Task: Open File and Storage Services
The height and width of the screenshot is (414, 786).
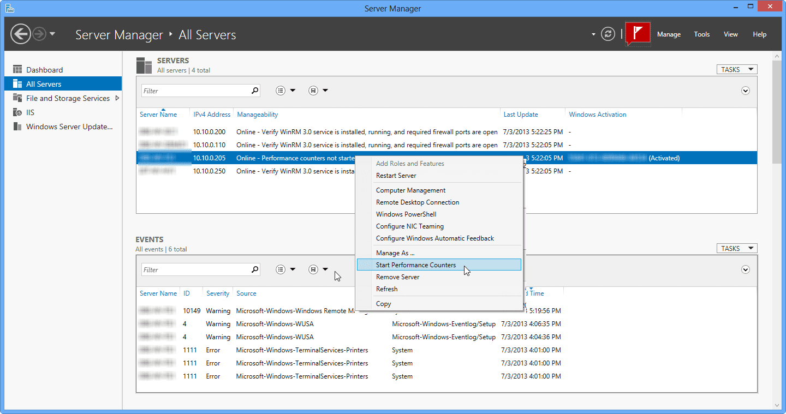Action: [x=68, y=98]
